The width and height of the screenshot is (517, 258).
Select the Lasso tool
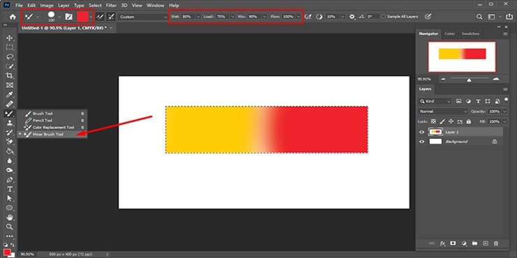[10, 56]
